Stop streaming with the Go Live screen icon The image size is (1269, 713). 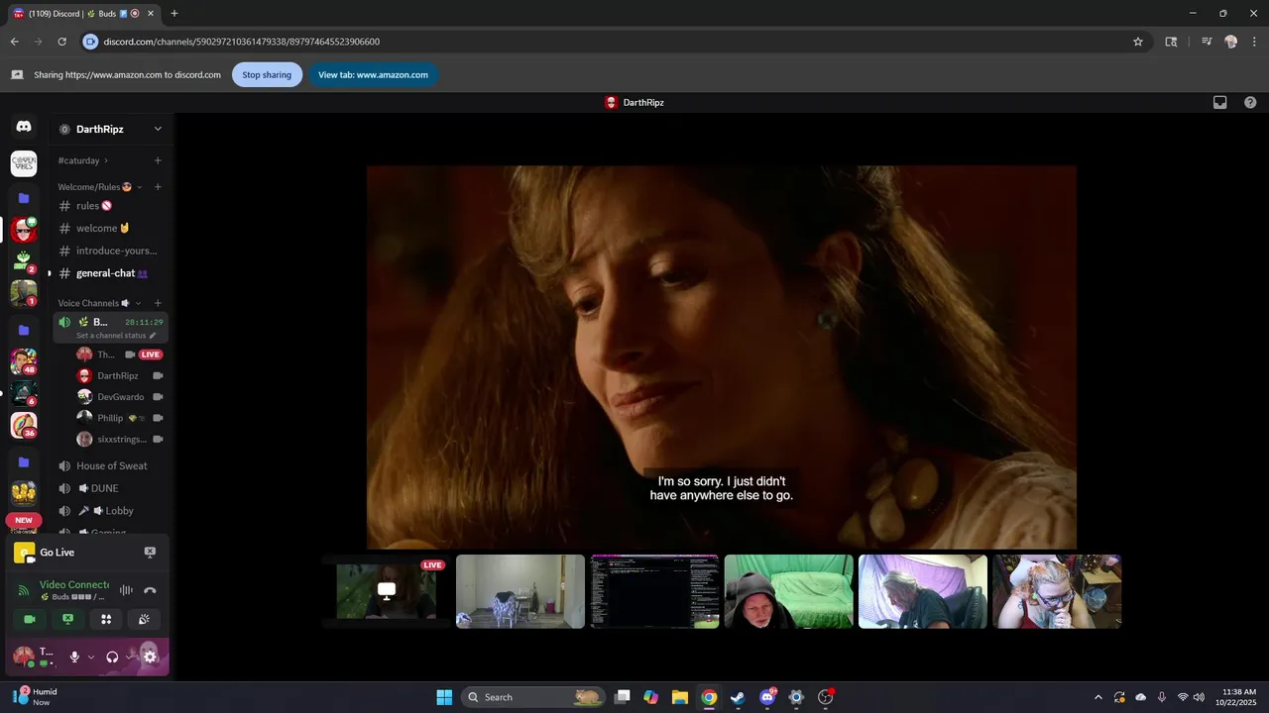coord(150,553)
